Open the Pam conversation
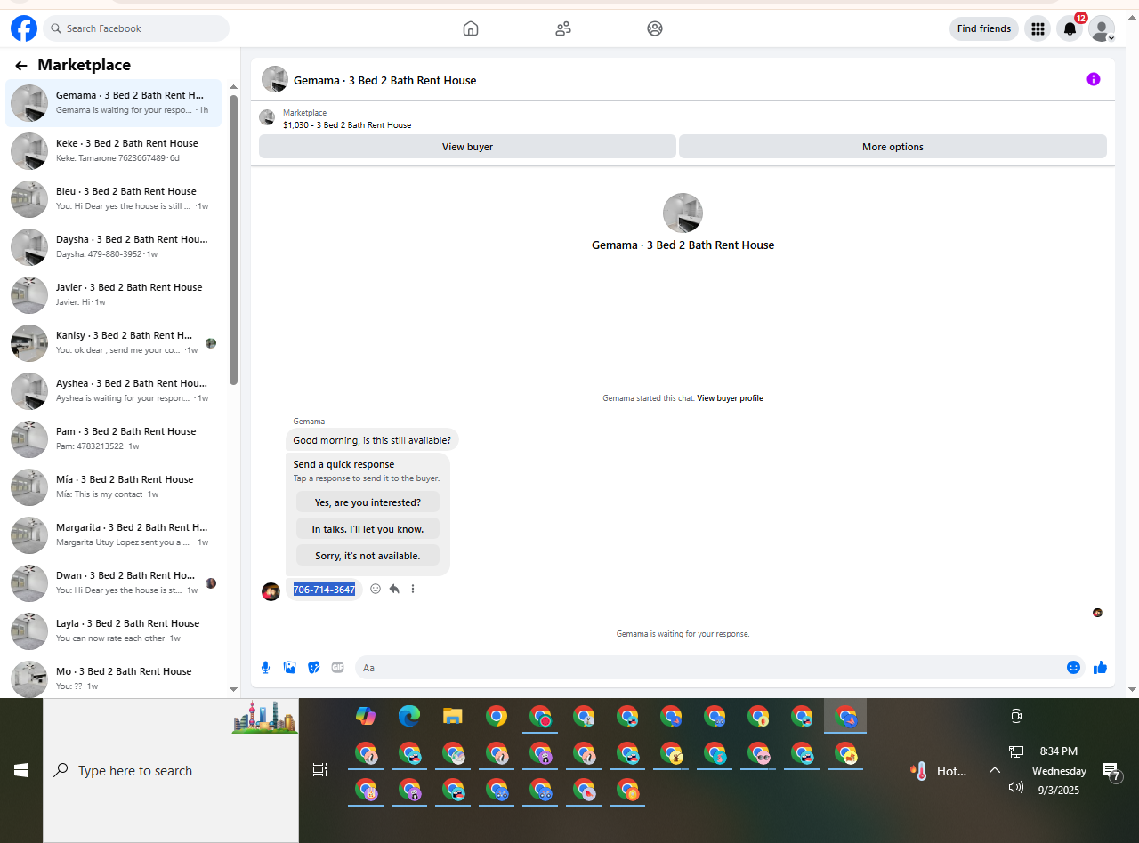 114,439
